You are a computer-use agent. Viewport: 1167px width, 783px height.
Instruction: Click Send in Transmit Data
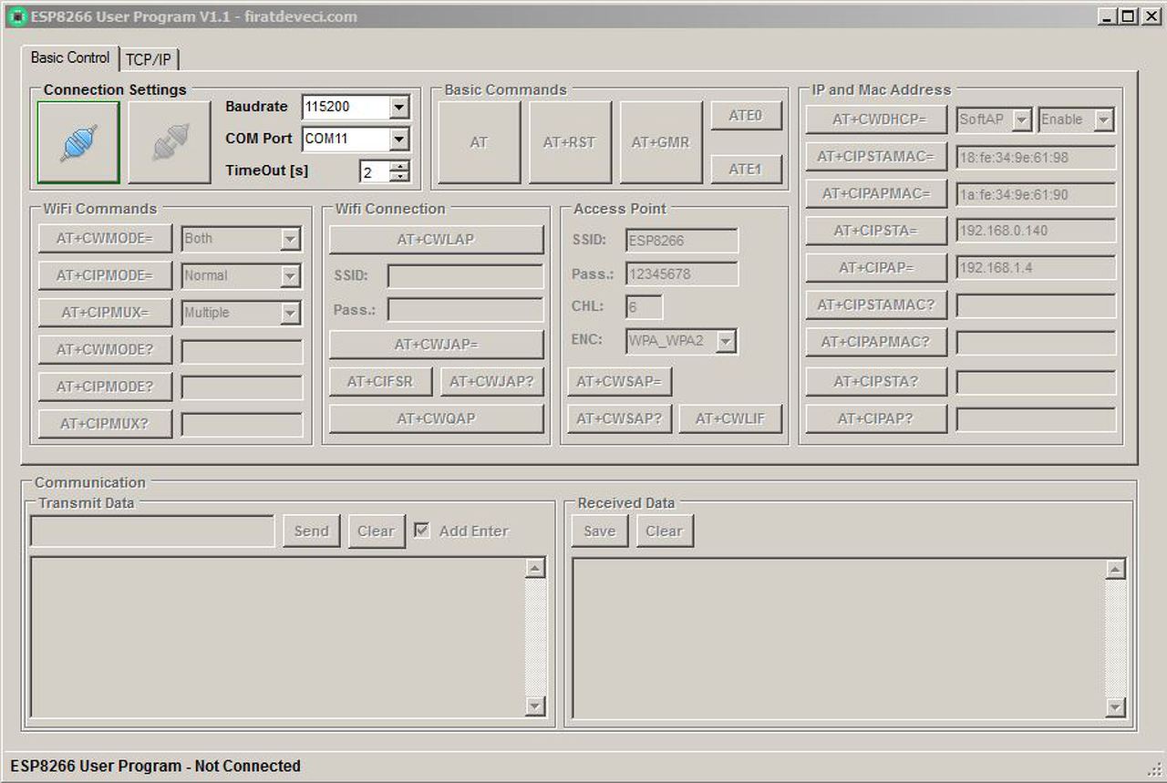click(312, 531)
